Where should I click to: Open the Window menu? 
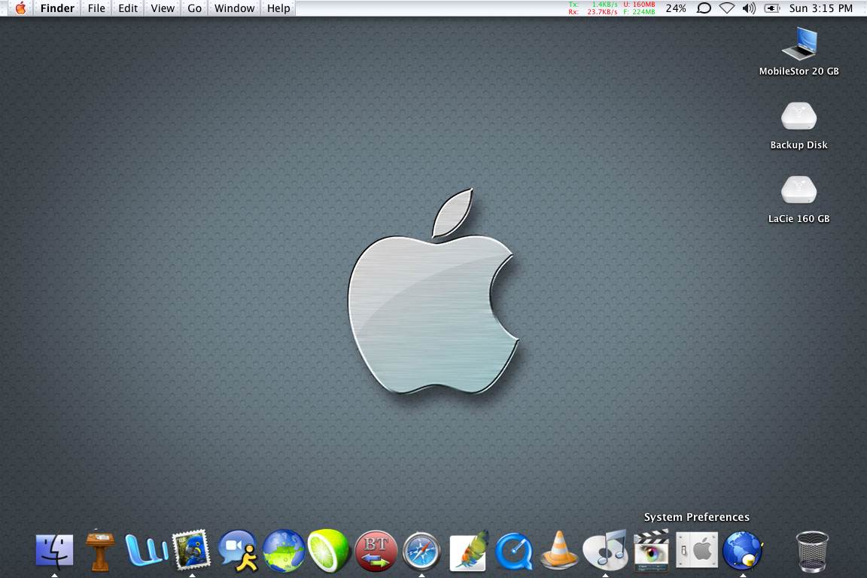pos(235,8)
